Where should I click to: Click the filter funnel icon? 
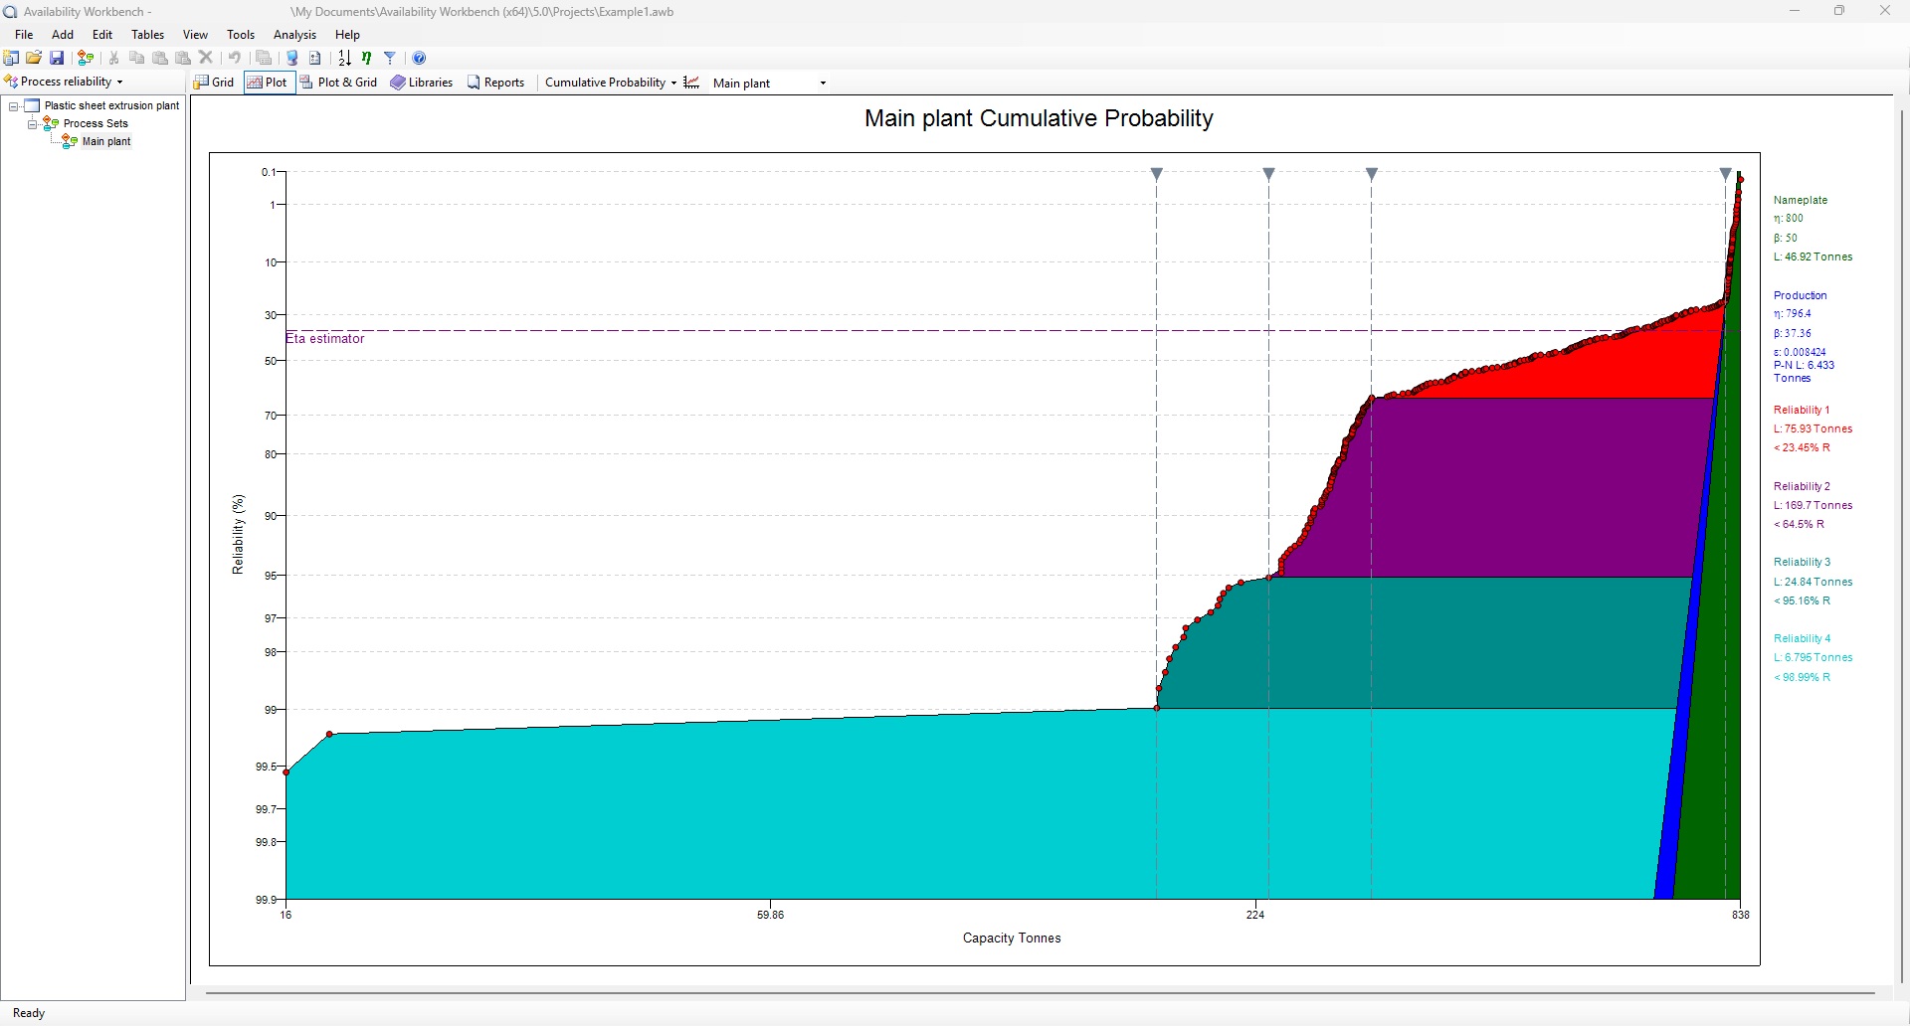click(390, 58)
